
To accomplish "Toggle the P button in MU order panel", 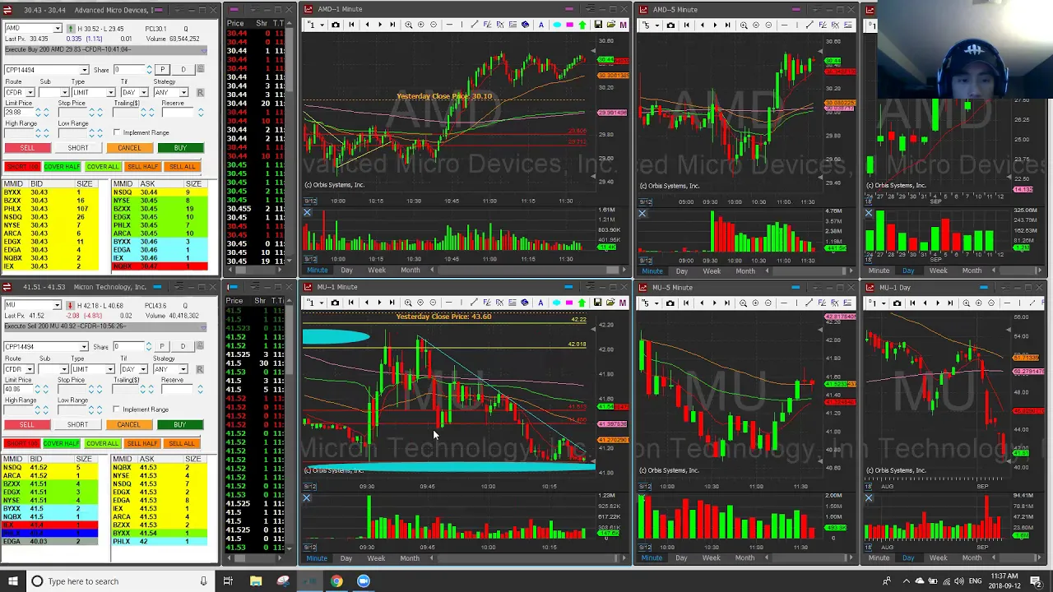I will coord(162,346).
